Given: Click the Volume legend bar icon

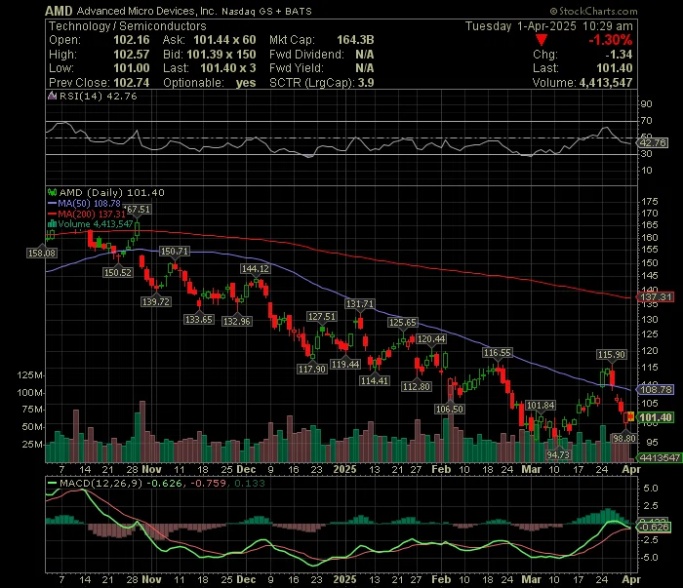Looking at the screenshot, I should coord(52,224).
